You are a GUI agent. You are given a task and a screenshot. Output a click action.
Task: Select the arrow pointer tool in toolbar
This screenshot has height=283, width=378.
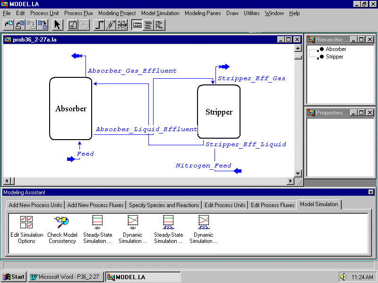(57, 25)
